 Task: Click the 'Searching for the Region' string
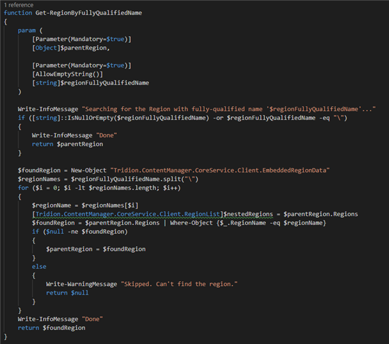pos(229,109)
